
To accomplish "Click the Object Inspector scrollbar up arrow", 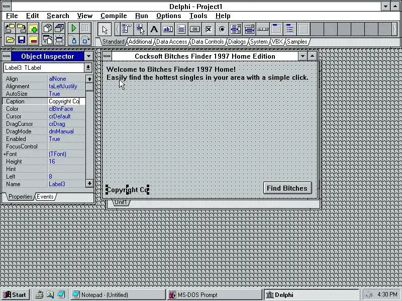I will 89,79.
